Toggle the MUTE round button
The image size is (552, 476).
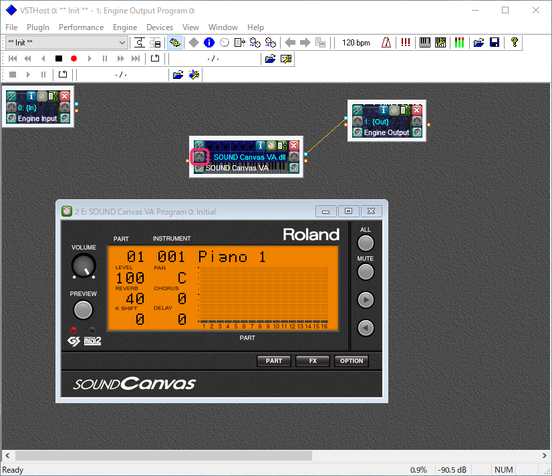click(366, 272)
